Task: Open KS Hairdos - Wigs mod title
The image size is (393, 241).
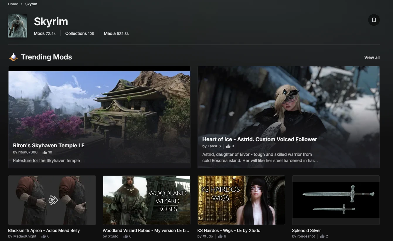Action: [x=229, y=230]
